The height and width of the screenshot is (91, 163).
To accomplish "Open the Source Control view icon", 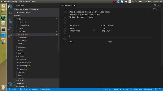I will point(10,21).
